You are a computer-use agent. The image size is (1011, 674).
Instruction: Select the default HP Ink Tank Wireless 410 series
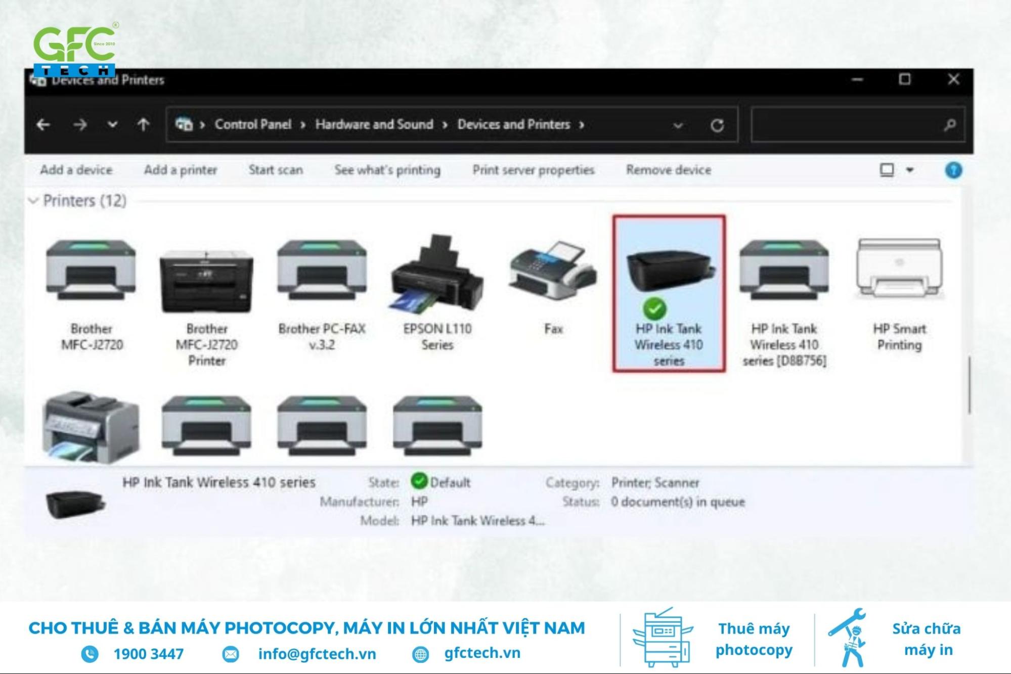pos(669,294)
